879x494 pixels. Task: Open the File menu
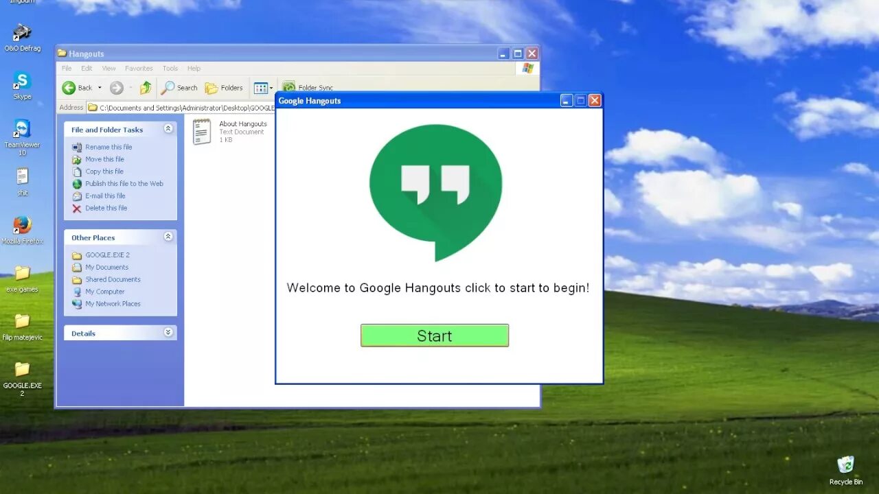67,69
